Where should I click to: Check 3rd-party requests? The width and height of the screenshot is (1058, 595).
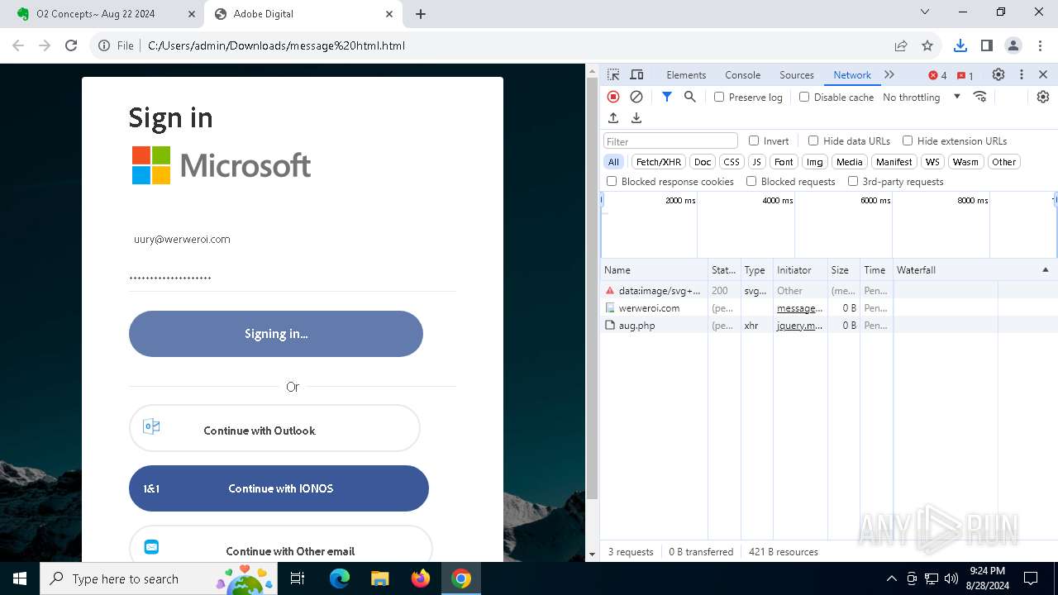click(x=853, y=181)
